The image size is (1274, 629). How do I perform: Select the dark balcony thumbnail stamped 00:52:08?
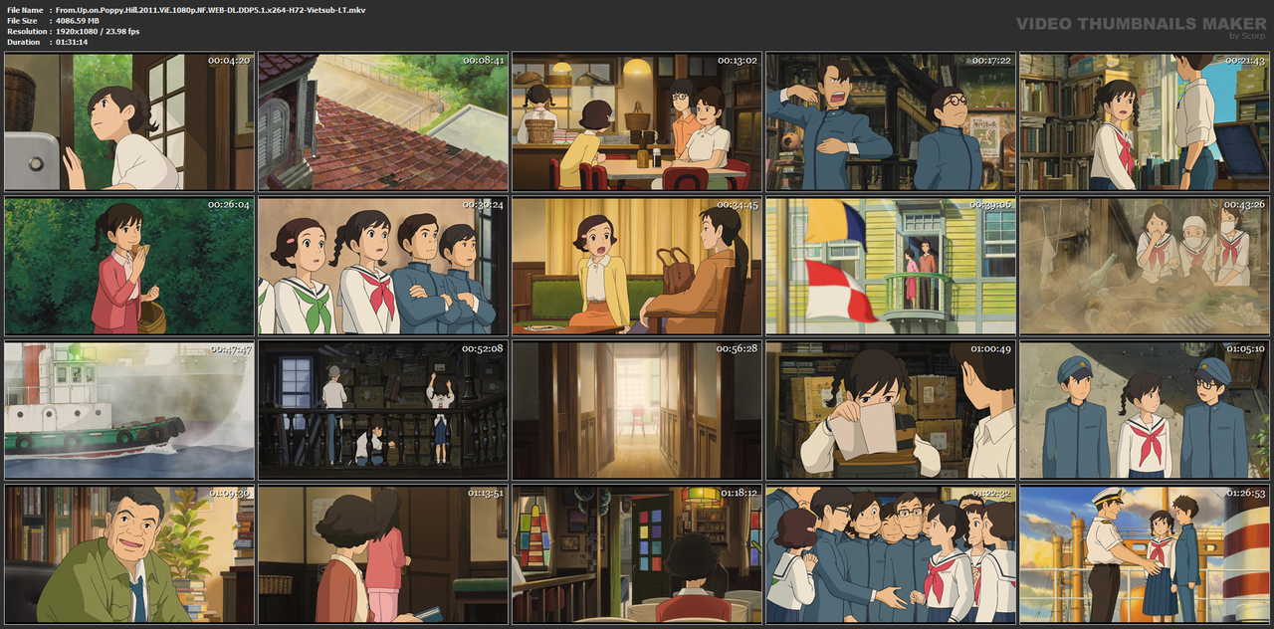pyautogui.click(x=383, y=410)
